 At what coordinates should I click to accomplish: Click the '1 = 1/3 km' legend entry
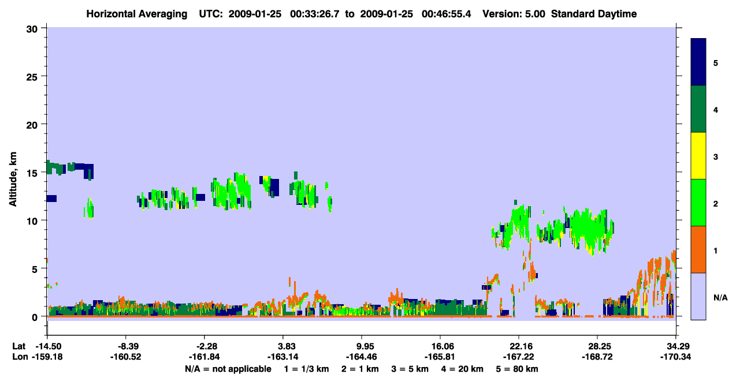(x=307, y=369)
